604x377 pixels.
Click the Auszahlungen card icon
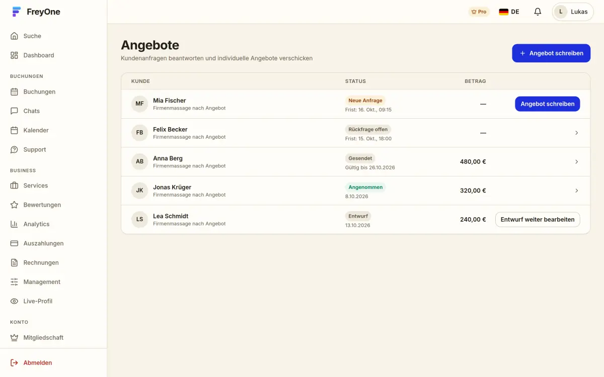[14, 243]
